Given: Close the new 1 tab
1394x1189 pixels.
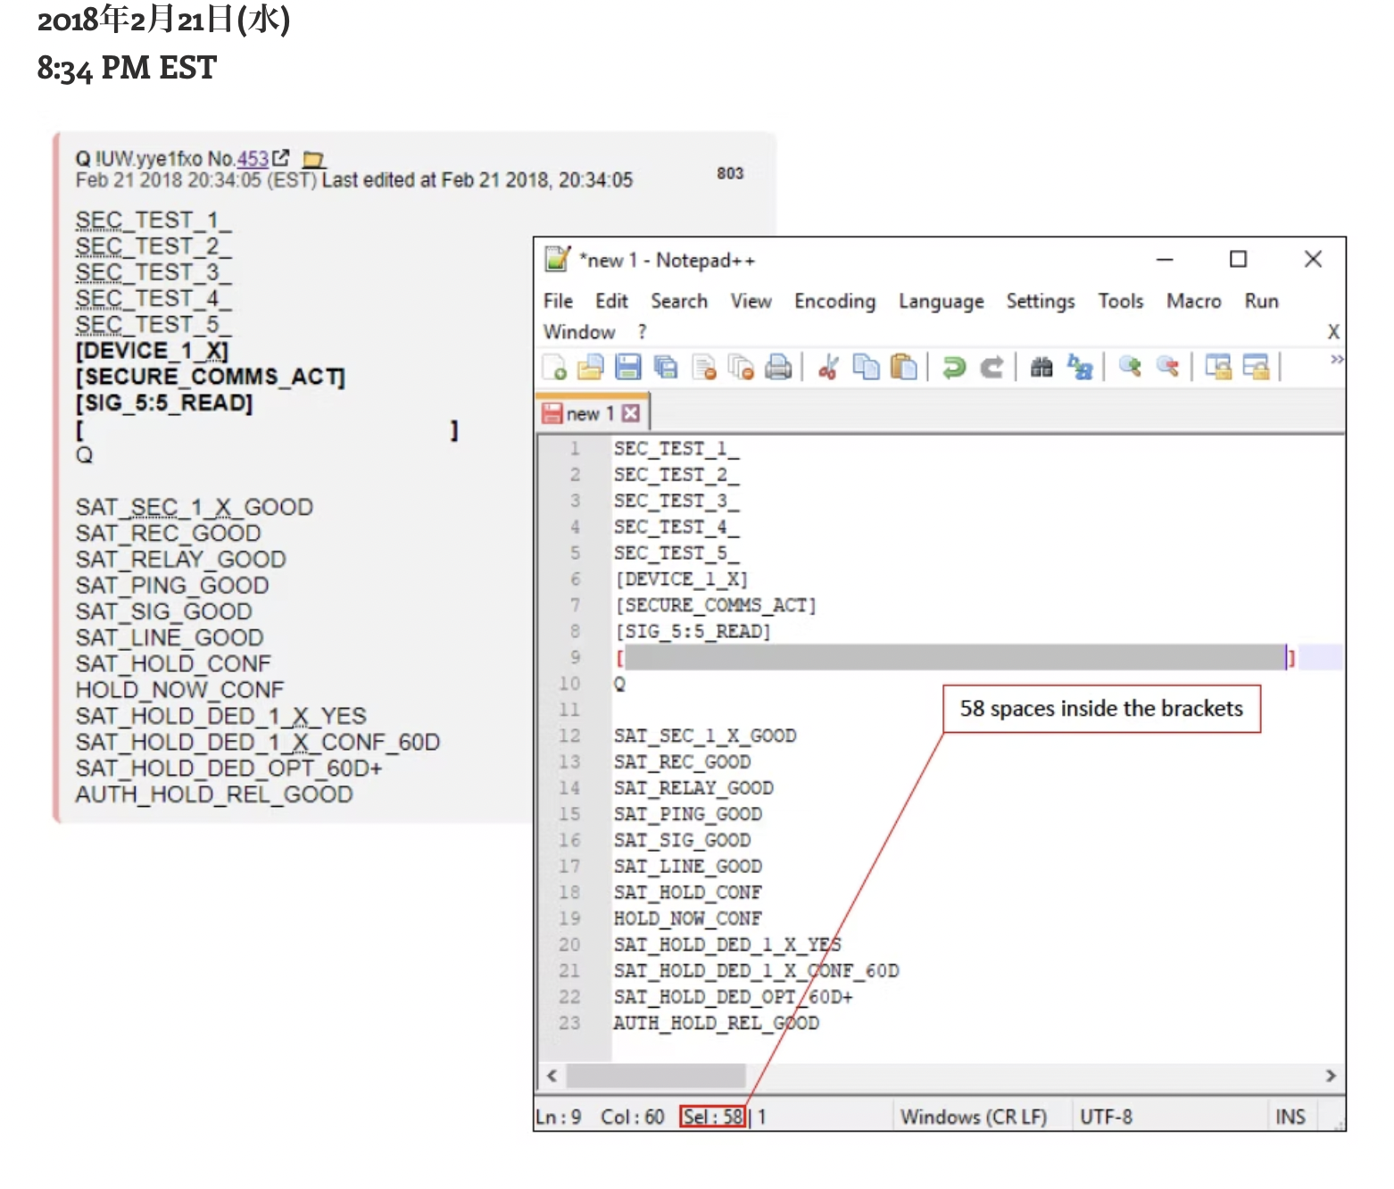Looking at the screenshot, I should tap(631, 413).
